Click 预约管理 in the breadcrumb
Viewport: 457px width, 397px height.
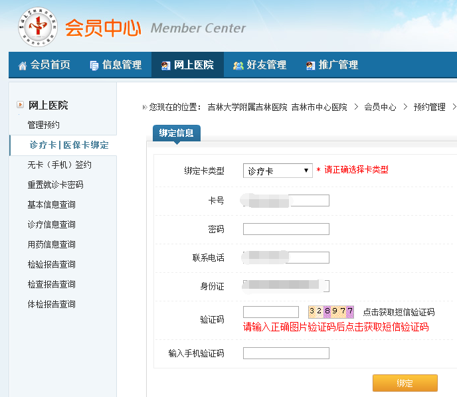point(429,107)
